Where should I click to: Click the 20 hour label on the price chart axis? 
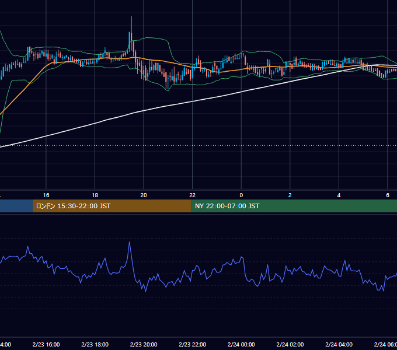pyautogui.click(x=144, y=195)
